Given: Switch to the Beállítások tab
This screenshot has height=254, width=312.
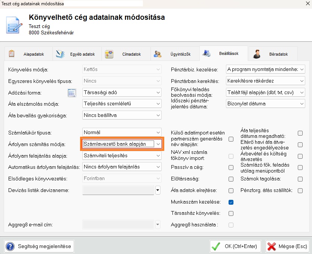Looking at the screenshot, I should [224, 54].
